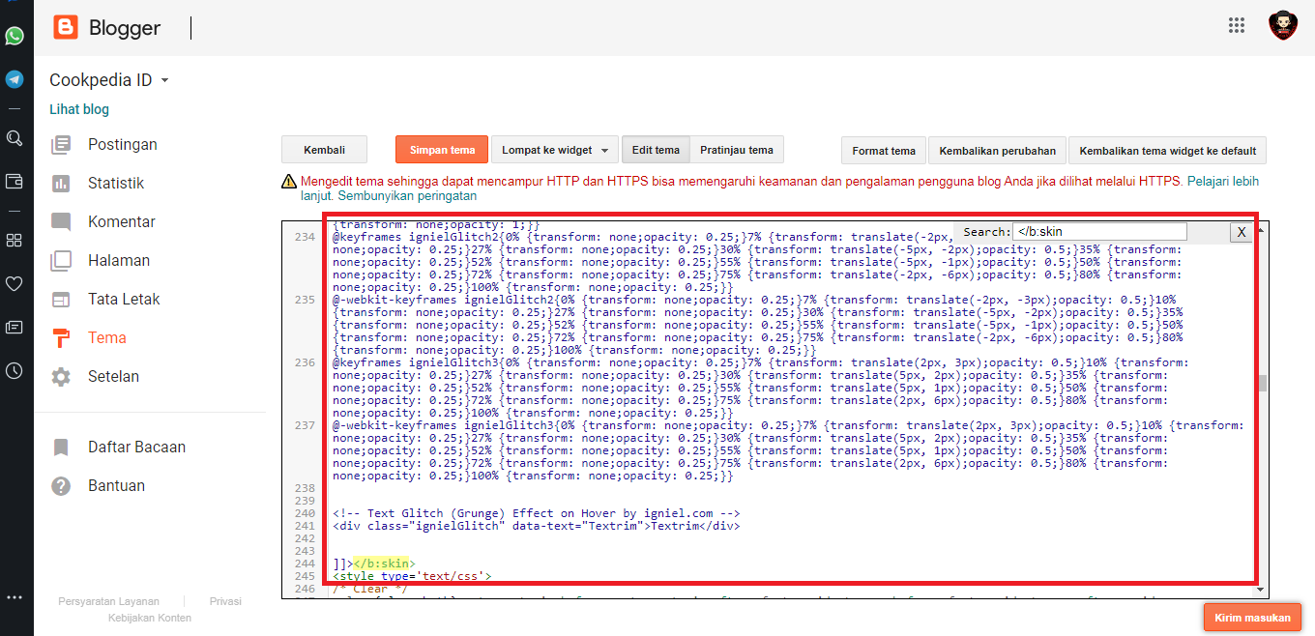This screenshot has width=1315, height=636.
Task: Expand the Cookpedia ID blog selector
Action: tap(164, 81)
